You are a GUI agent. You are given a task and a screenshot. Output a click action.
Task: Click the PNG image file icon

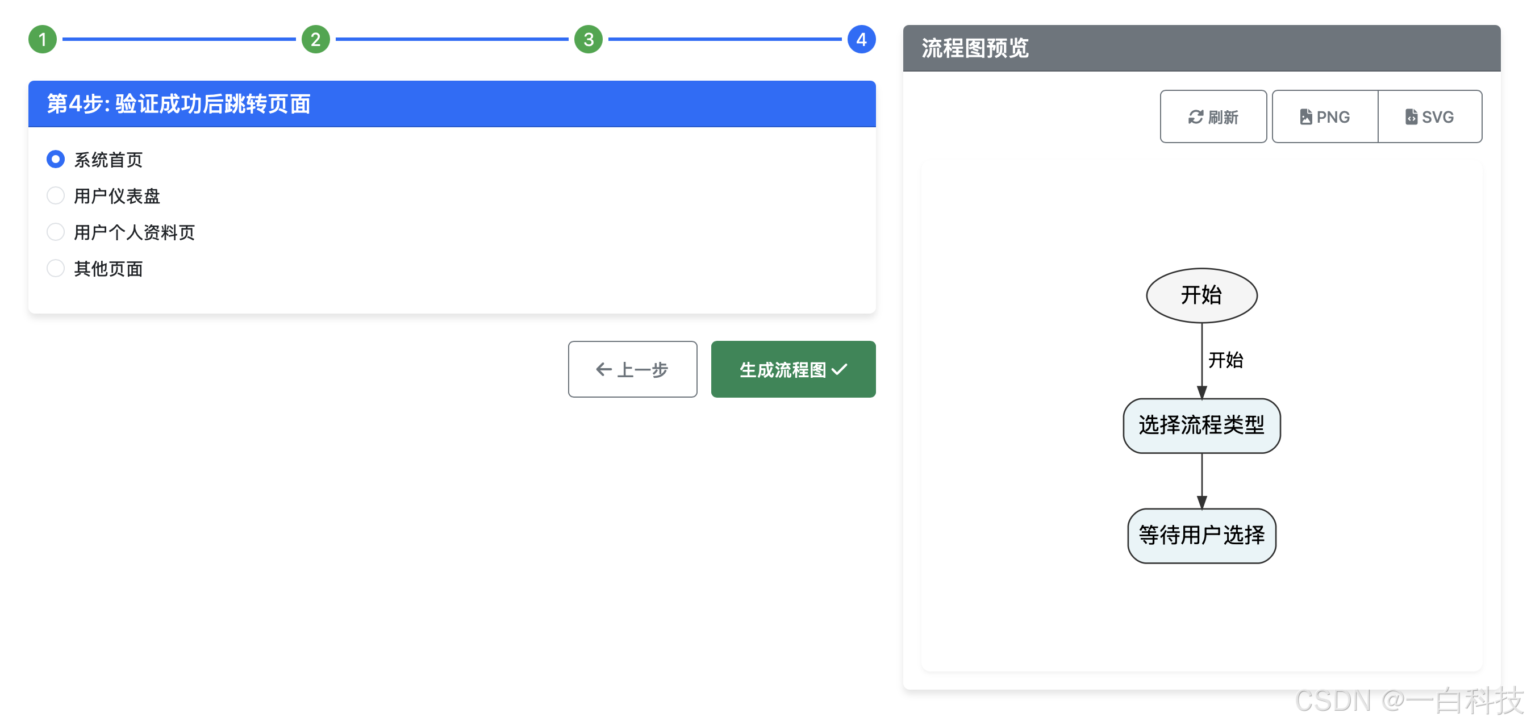point(1305,117)
